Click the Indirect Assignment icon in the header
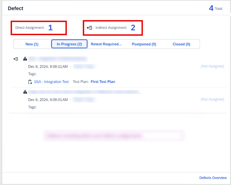This screenshot has width=231, height=185. click(x=89, y=28)
